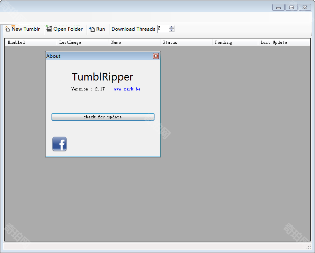
Task: Sort by the Enabled column header
Action: 31,42
